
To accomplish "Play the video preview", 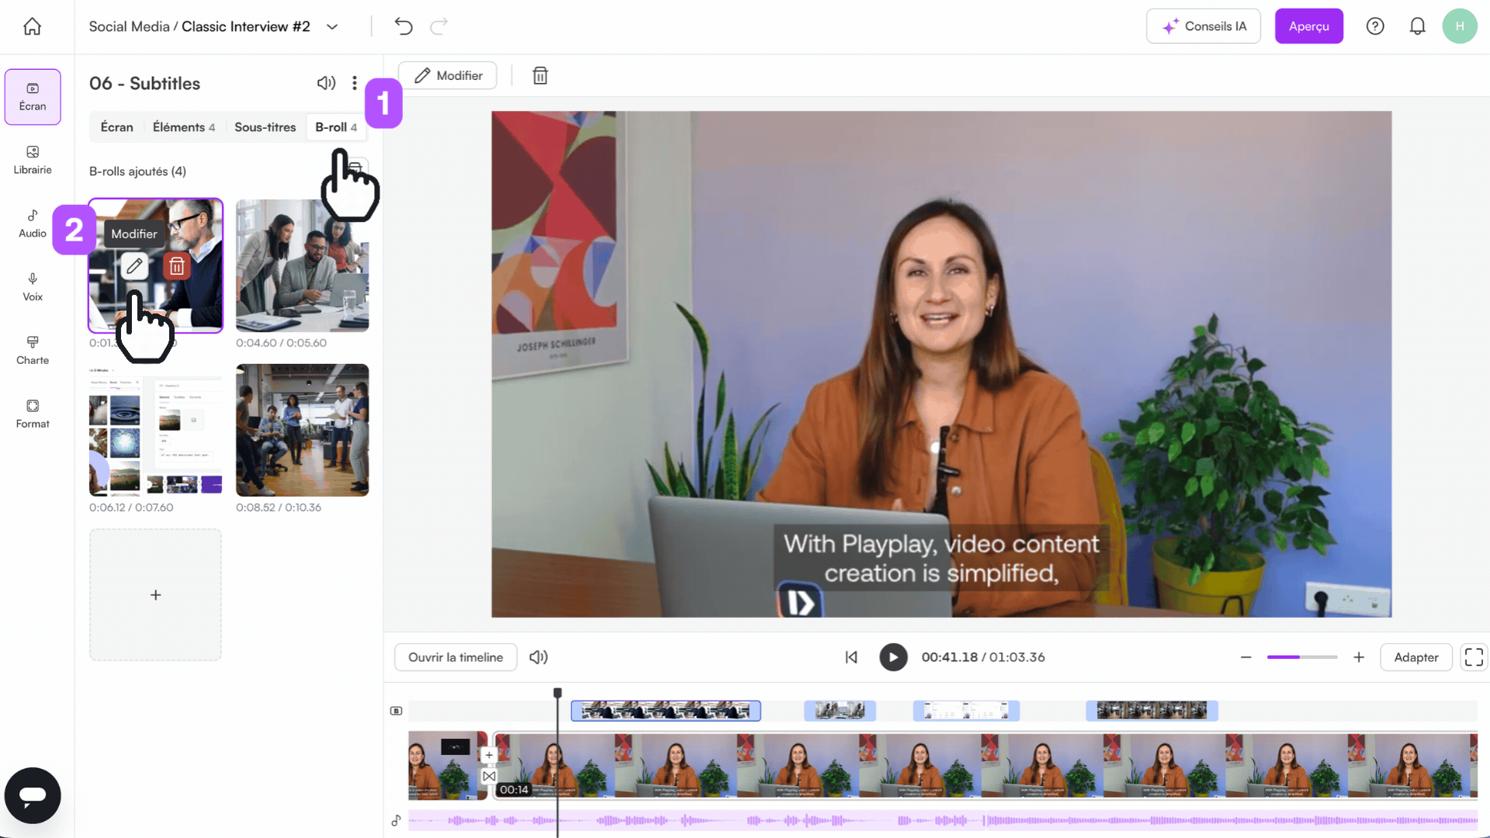I will click(x=893, y=657).
